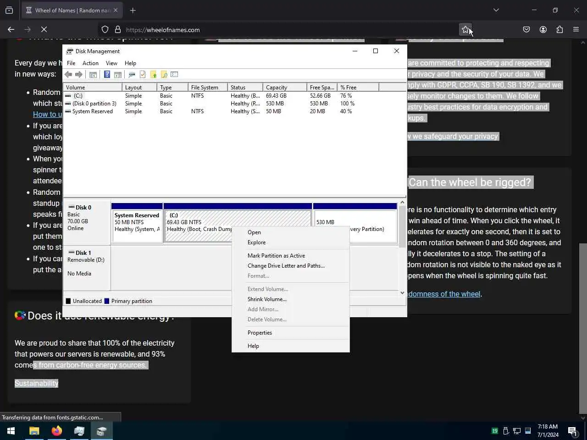The height and width of the screenshot is (440, 587).
Task: Select the System Reserved volume row
Action: (x=221, y=111)
